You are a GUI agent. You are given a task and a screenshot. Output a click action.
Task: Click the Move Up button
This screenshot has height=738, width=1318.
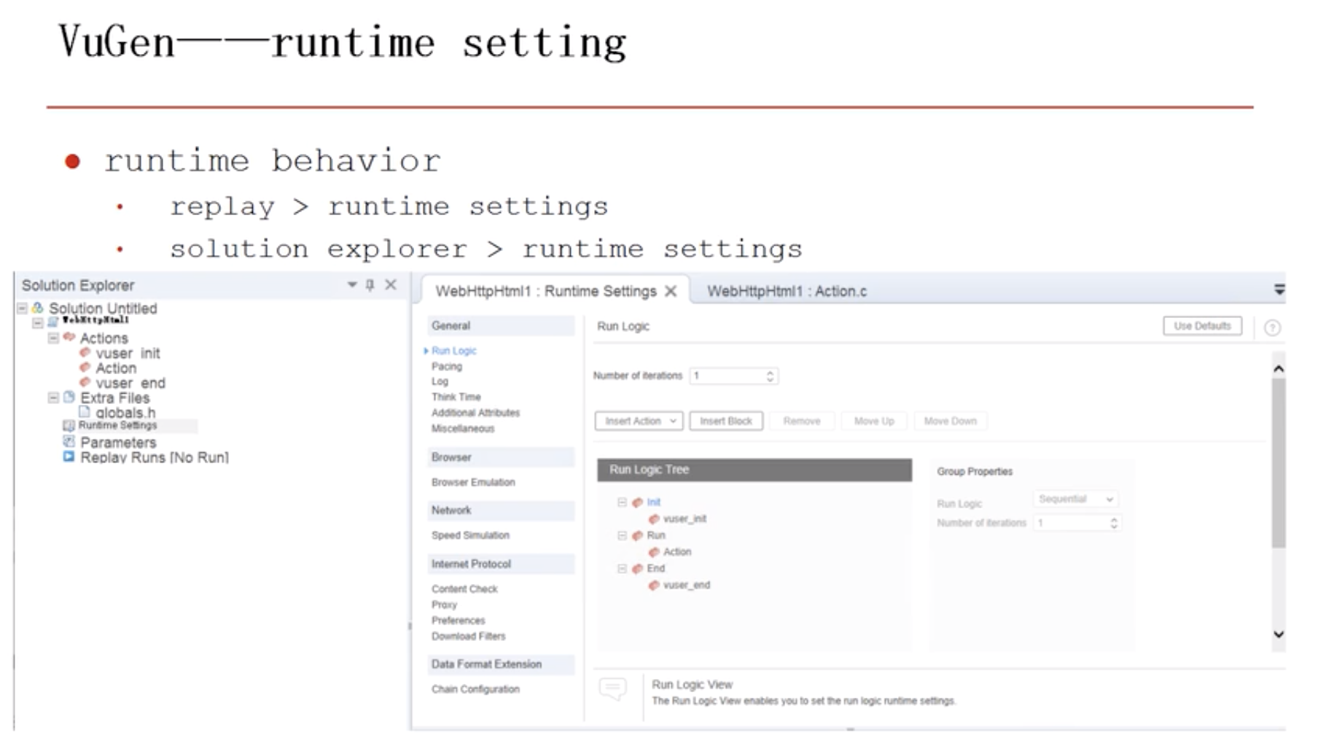pos(874,421)
